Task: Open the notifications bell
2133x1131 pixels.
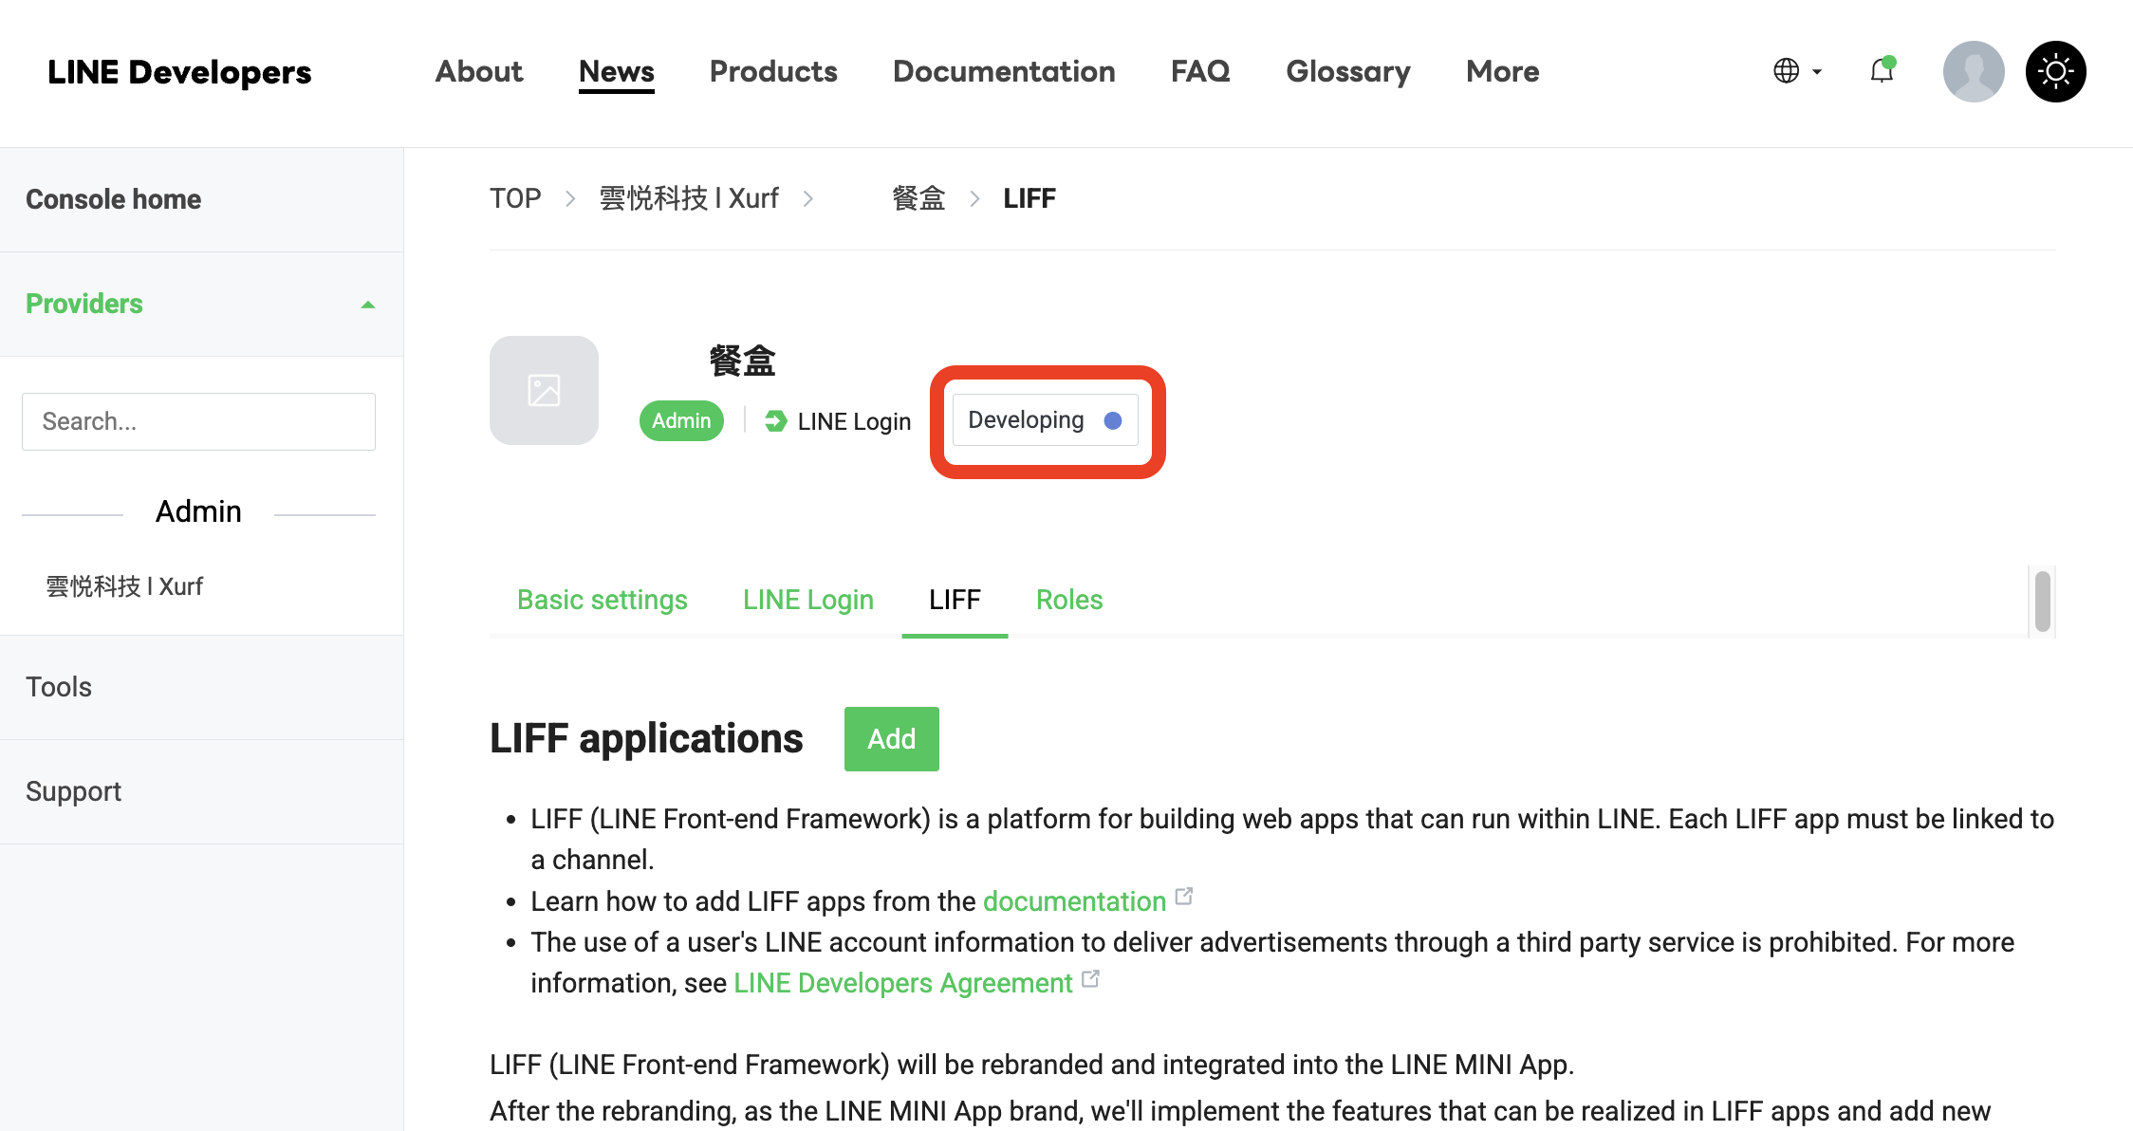Action: (x=1882, y=71)
